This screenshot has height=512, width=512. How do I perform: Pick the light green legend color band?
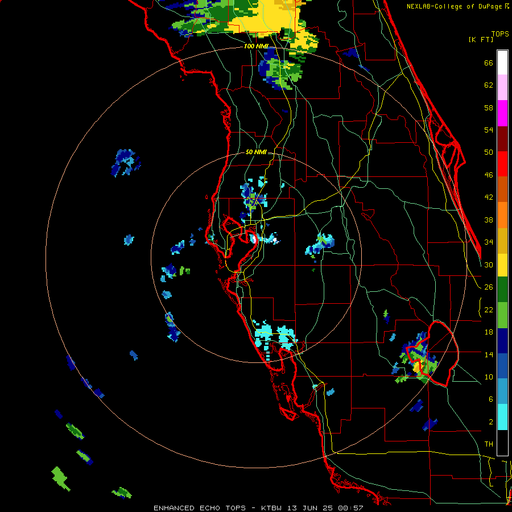click(502, 315)
